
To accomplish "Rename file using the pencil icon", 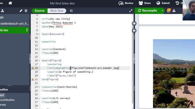I will click(21, 11).
